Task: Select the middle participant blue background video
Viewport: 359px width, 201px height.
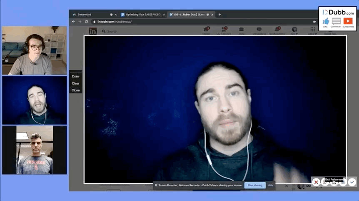Action: click(x=35, y=100)
